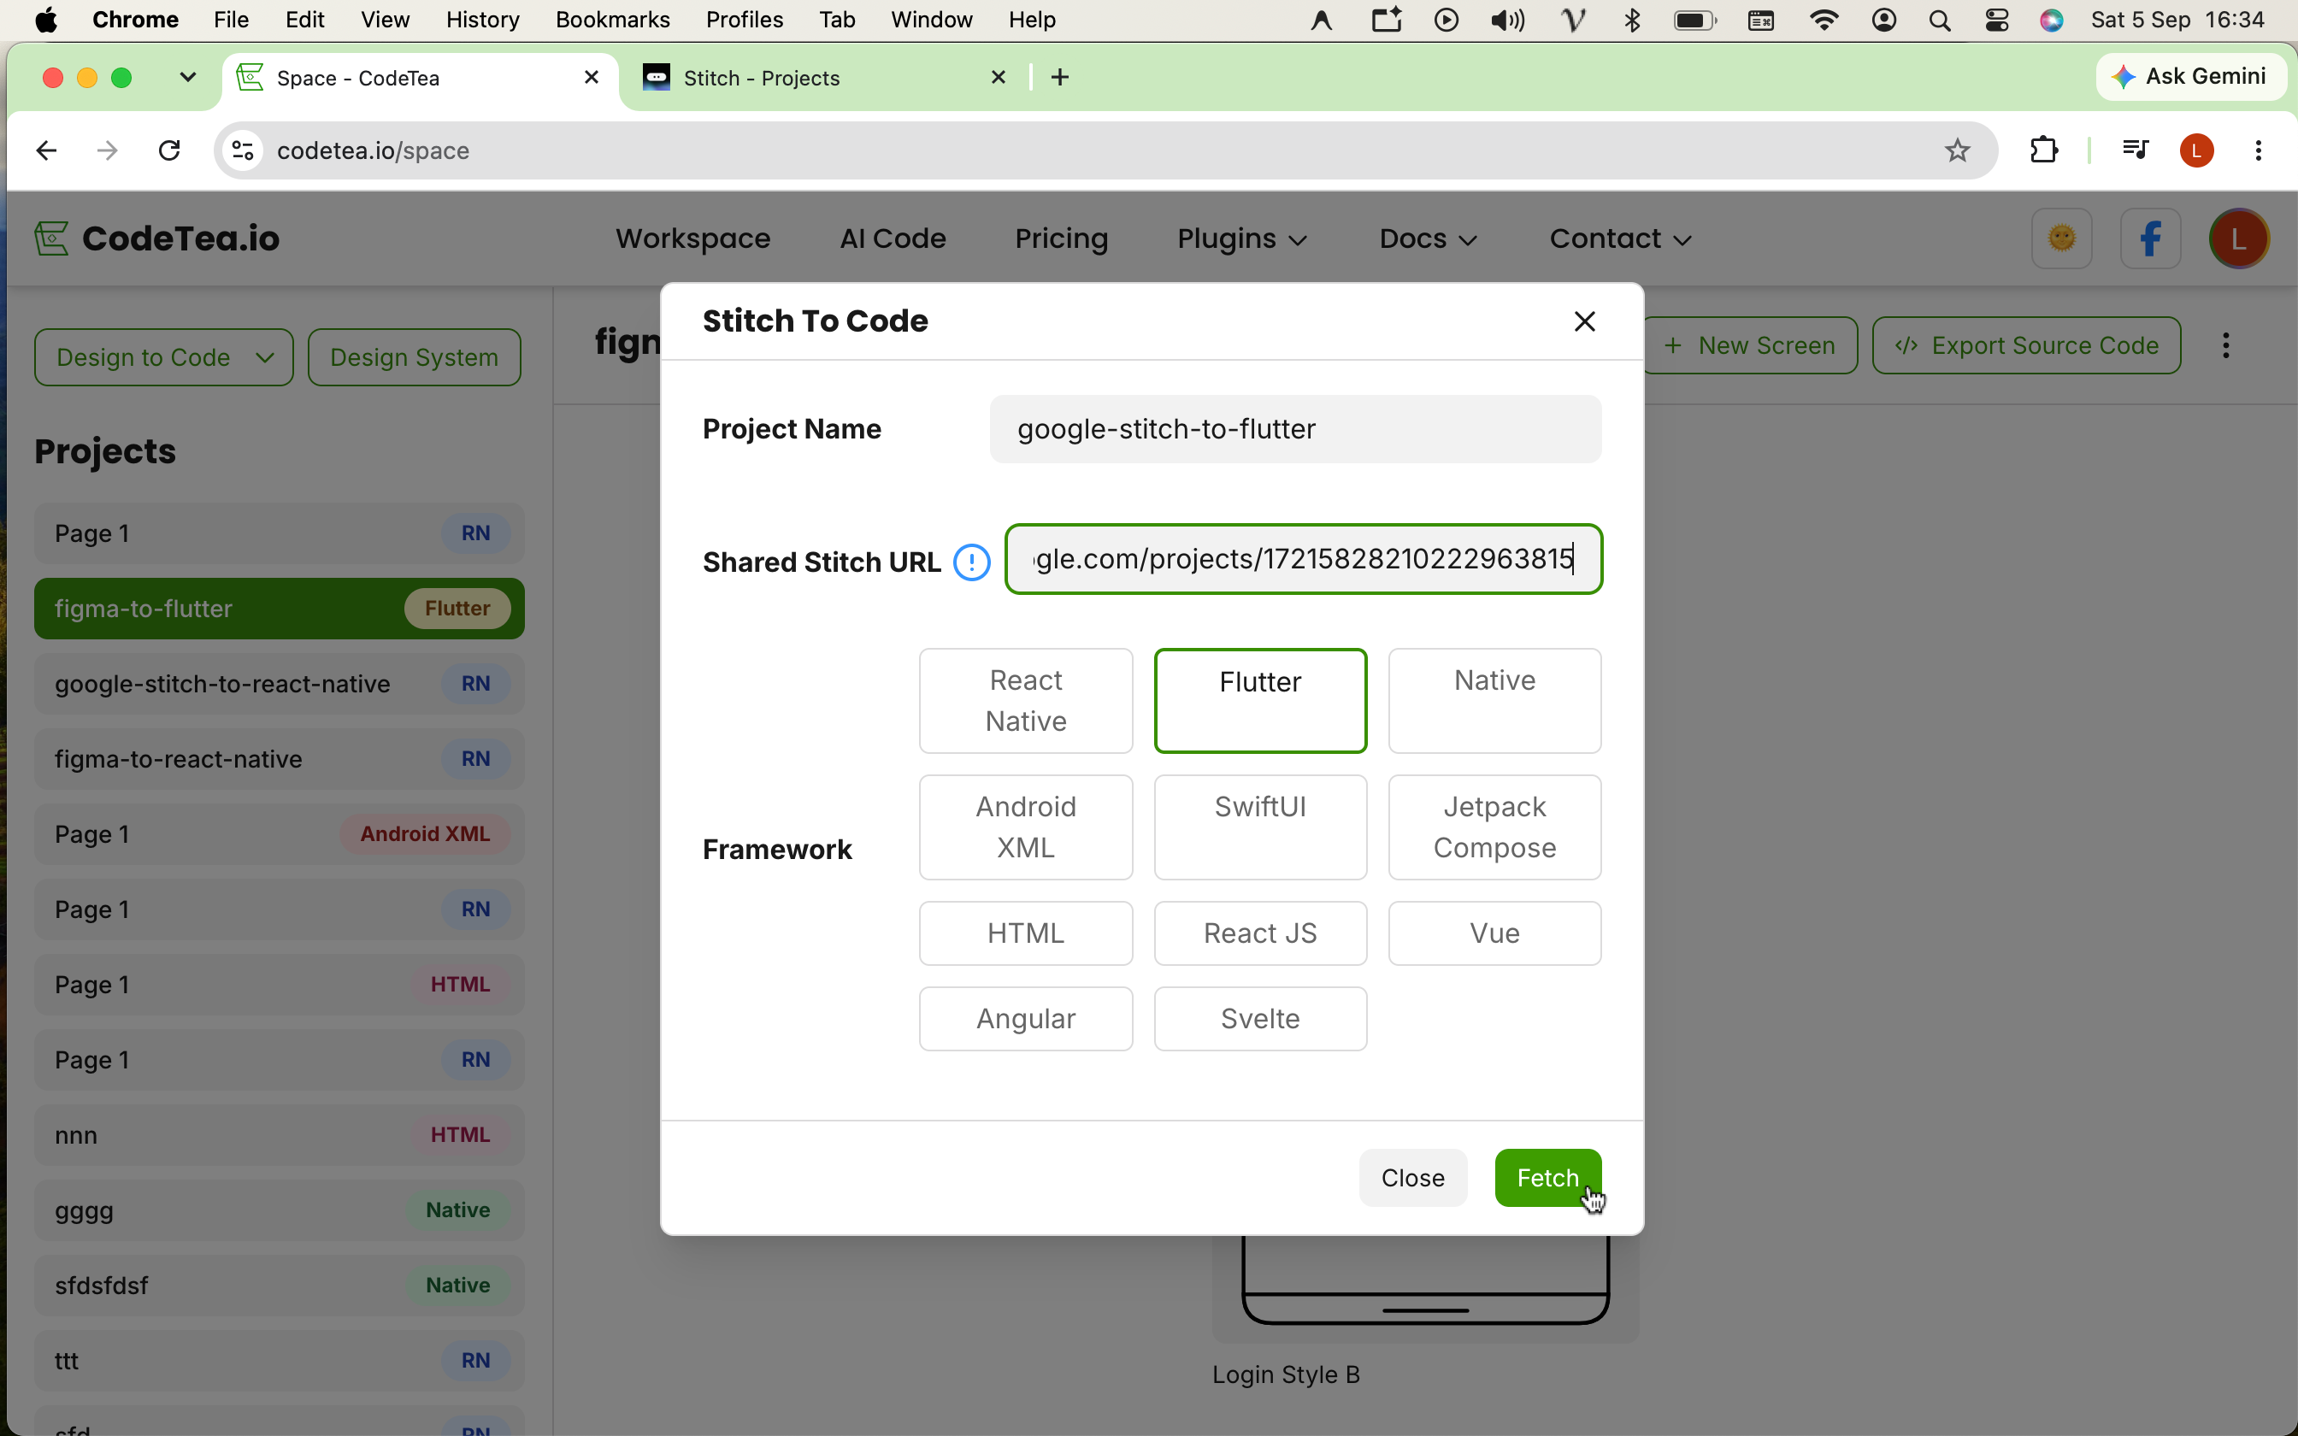
Task: Select the gggg project
Action: [280, 1210]
